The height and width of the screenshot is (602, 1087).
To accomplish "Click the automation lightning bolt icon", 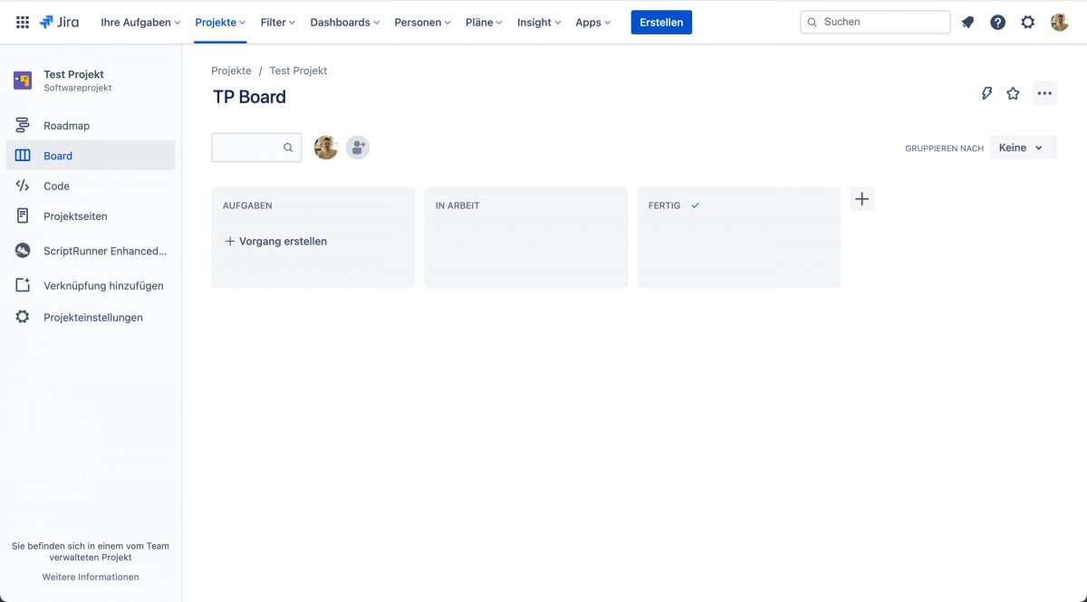I will pos(986,93).
